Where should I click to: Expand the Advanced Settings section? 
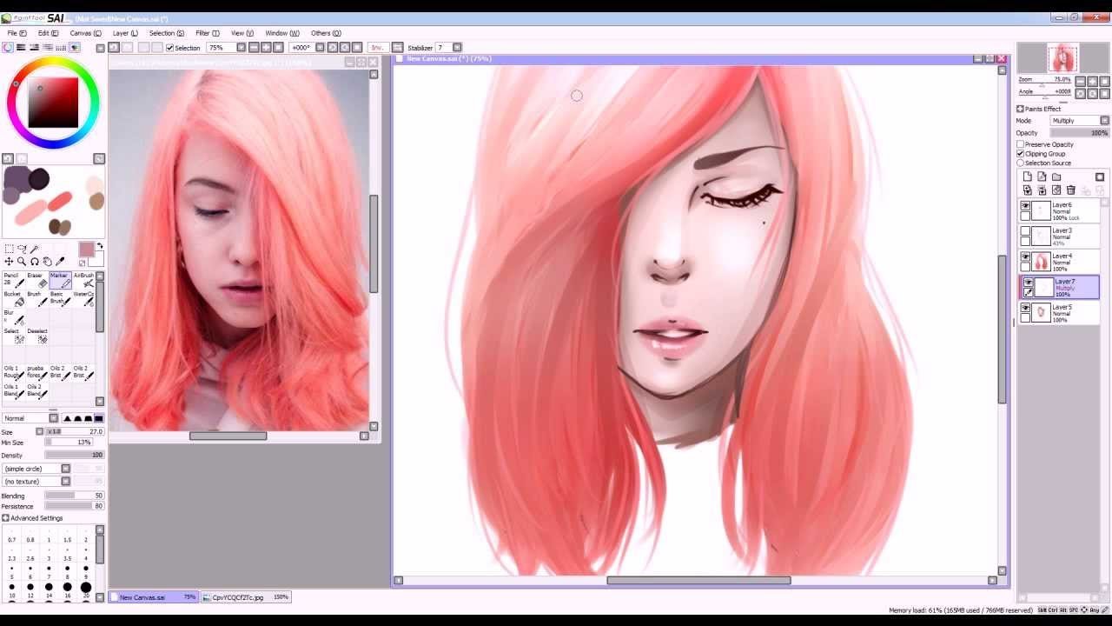(6, 518)
